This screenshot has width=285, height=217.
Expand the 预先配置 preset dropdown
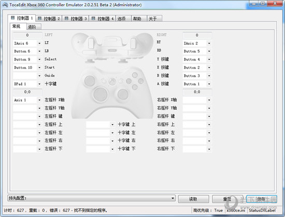coord(91,198)
